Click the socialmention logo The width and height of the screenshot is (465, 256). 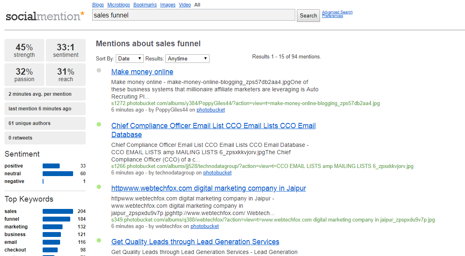click(44, 16)
